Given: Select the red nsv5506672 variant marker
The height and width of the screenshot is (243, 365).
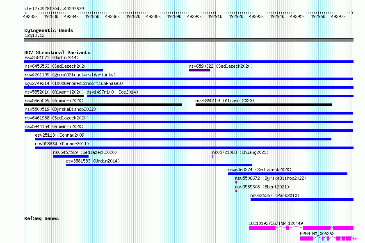Looking at the screenshot, I should point(236,182).
